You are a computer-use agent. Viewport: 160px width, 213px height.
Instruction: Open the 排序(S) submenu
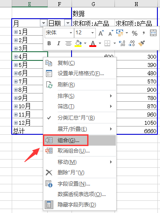80,96
